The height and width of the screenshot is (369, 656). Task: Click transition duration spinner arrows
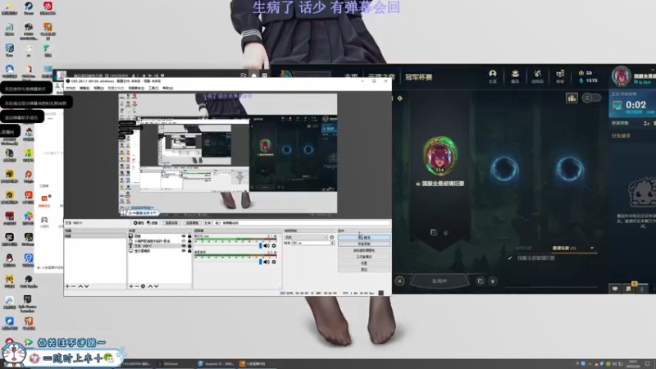(333, 243)
